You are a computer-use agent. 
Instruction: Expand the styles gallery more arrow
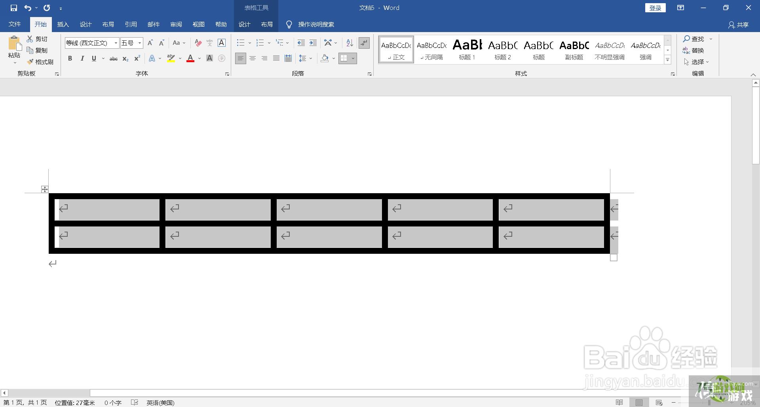pyautogui.click(x=668, y=60)
